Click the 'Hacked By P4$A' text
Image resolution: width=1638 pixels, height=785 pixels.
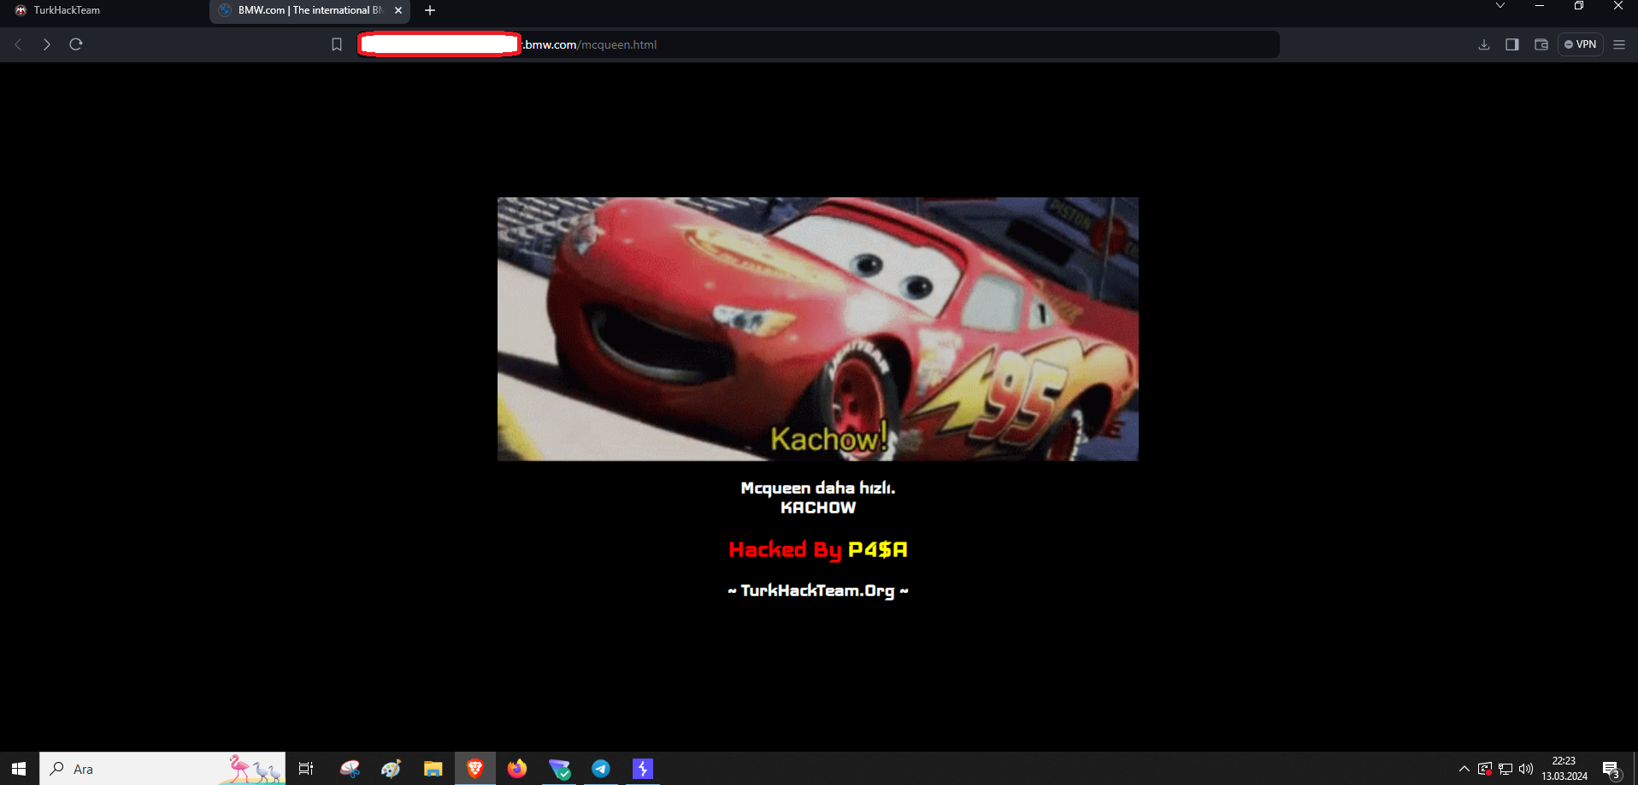click(x=818, y=549)
